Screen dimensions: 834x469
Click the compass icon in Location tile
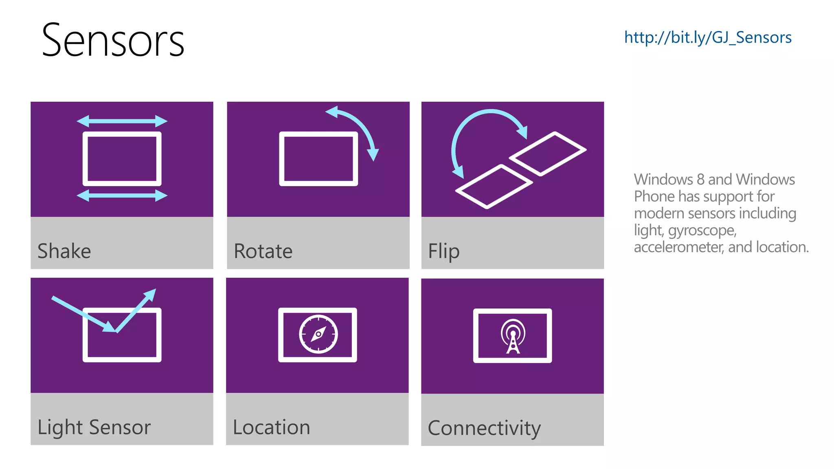pos(318,334)
